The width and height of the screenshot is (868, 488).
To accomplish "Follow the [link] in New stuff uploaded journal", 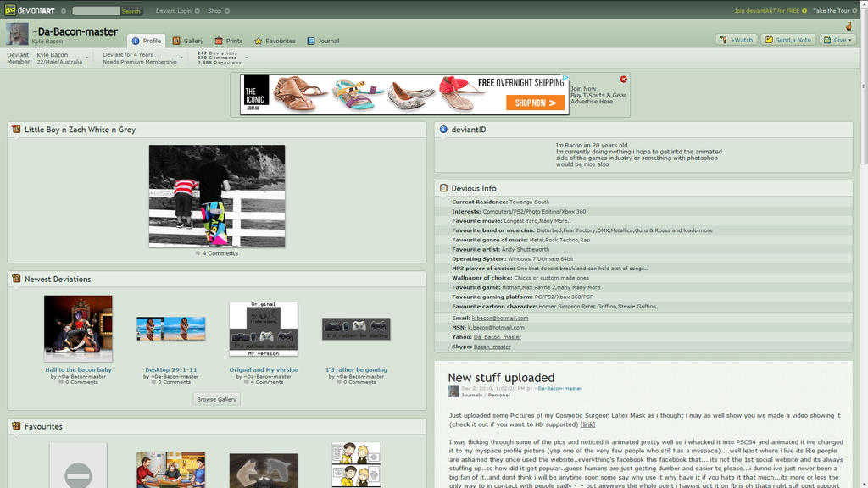I will [586, 424].
